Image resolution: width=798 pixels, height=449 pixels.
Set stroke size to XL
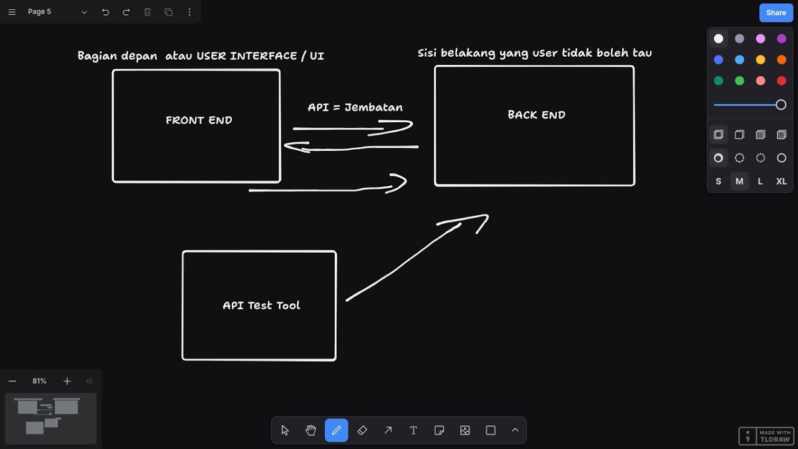point(782,181)
